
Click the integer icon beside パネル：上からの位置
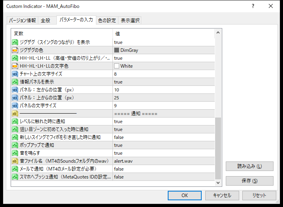point(15,98)
